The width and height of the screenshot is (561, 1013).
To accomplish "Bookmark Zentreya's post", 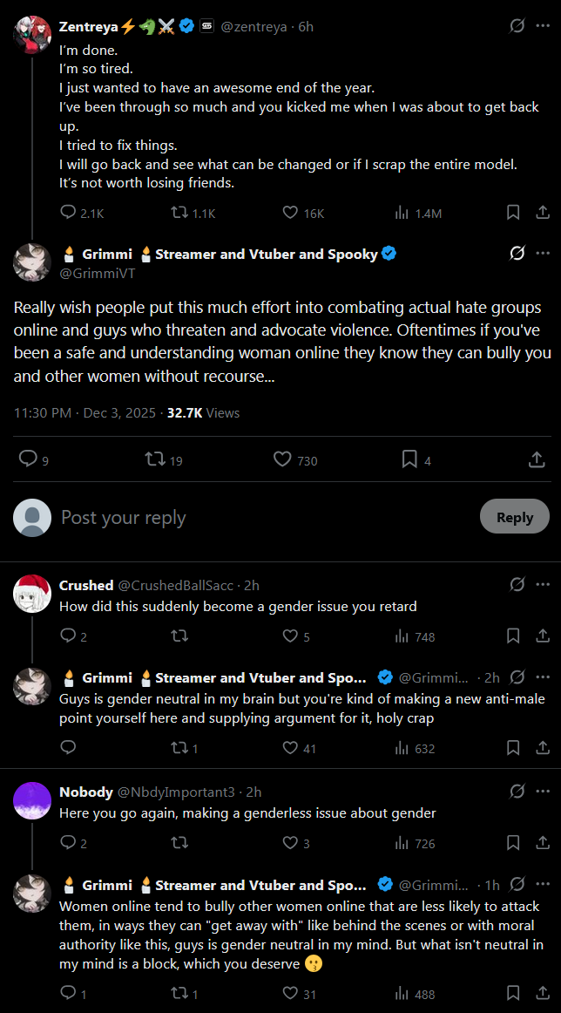I will pos(513,213).
